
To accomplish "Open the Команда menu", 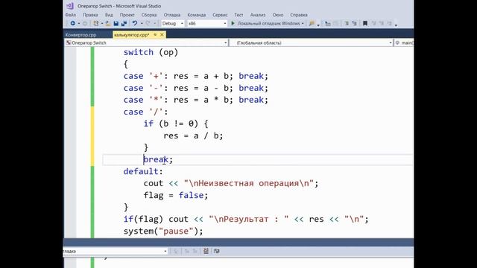I will pyautogui.click(x=197, y=15).
